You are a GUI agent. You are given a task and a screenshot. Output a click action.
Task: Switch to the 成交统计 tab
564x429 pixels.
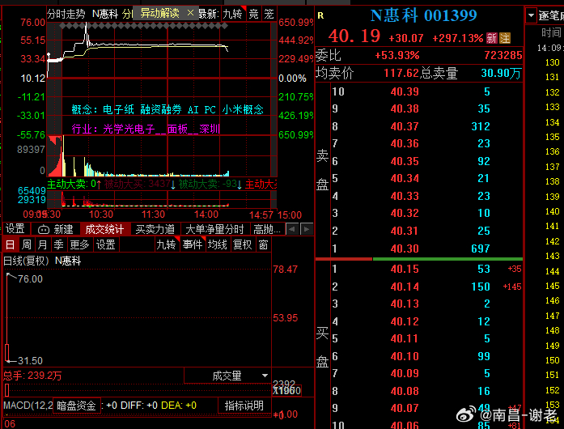104,229
